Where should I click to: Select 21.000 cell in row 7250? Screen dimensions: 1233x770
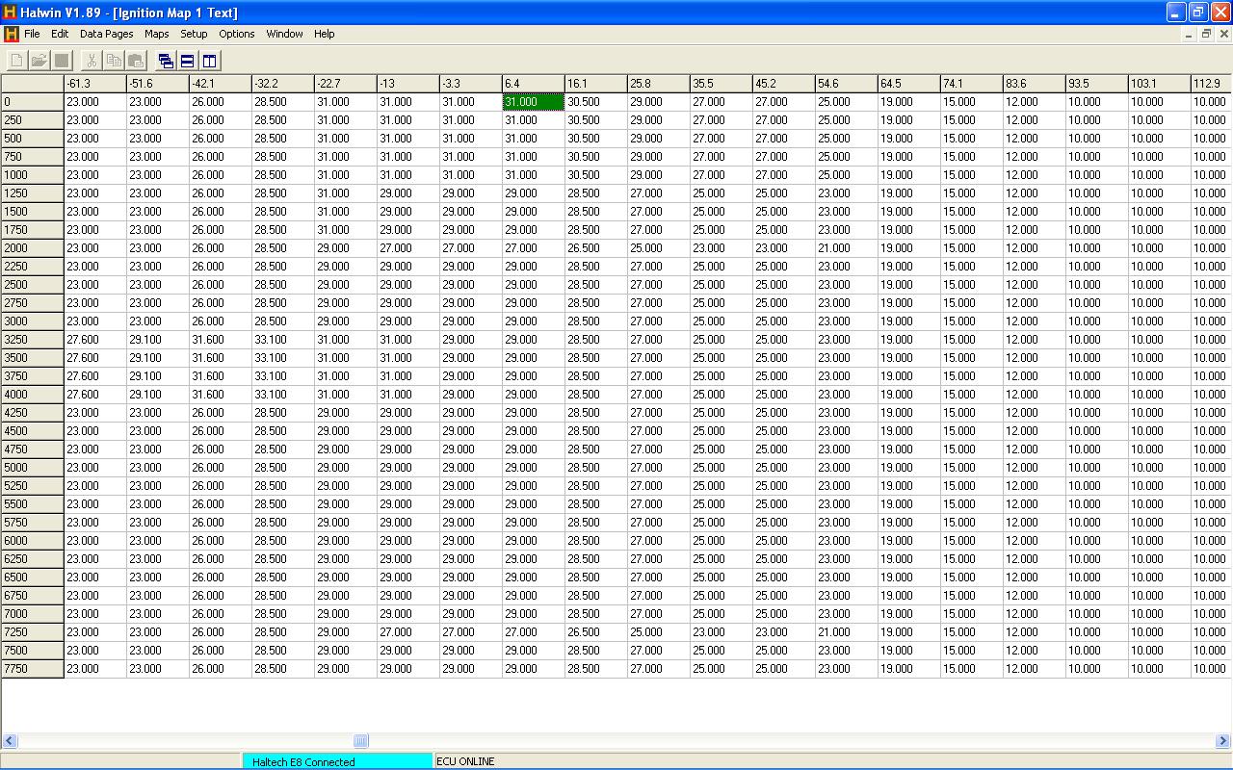click(x=847, y=632)
